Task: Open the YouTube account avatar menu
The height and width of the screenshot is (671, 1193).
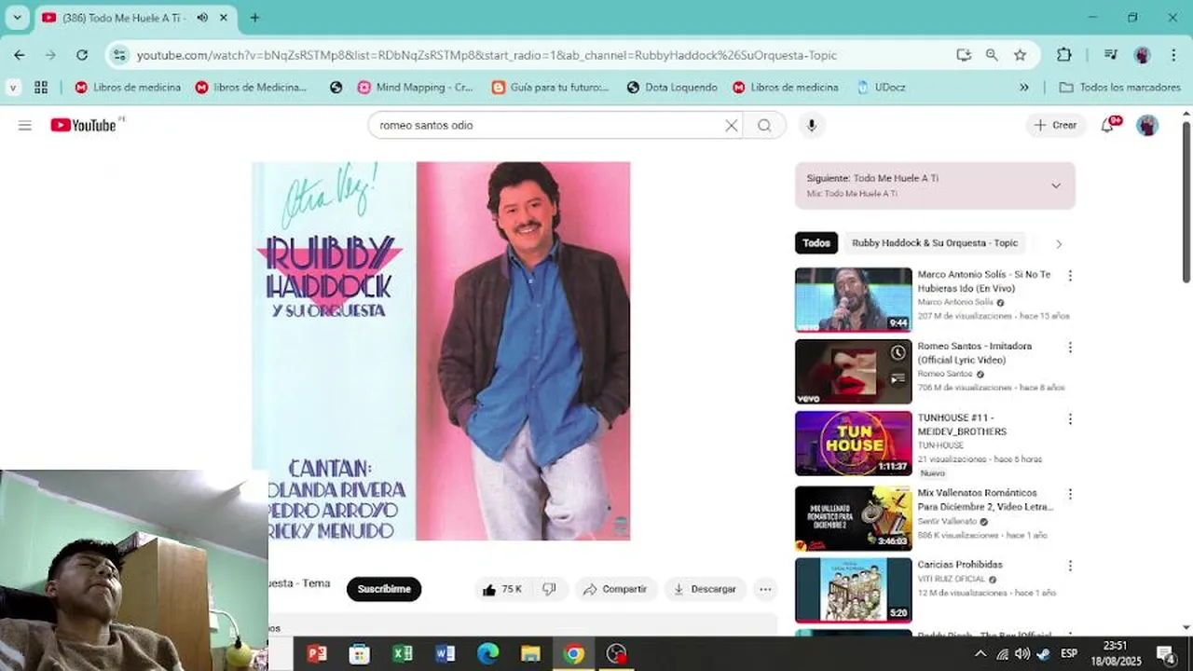Action: tap(1147, 125)
